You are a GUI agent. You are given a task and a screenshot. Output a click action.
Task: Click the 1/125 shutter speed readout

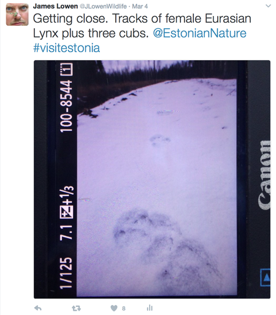tap(66, 273)
